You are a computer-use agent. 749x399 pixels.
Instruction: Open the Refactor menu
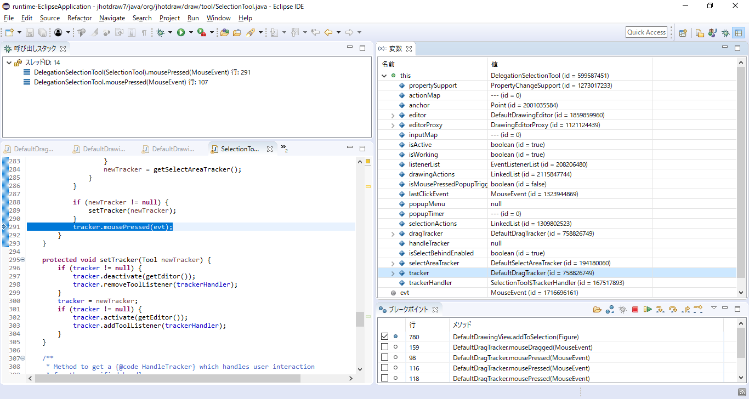(x=80, y=18)
